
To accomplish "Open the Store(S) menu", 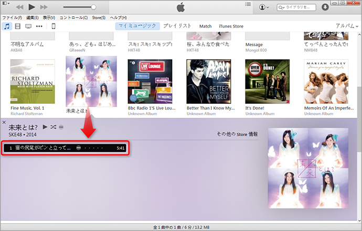I will click(99, 18).
